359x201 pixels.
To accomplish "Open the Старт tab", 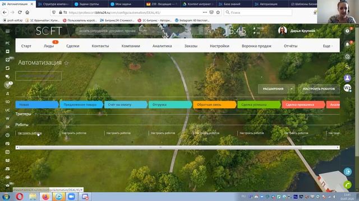I will coord(26,46).
